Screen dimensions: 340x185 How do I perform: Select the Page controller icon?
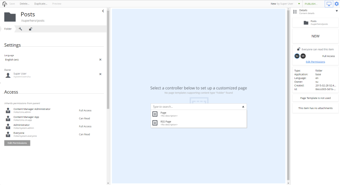pos(155,114)
